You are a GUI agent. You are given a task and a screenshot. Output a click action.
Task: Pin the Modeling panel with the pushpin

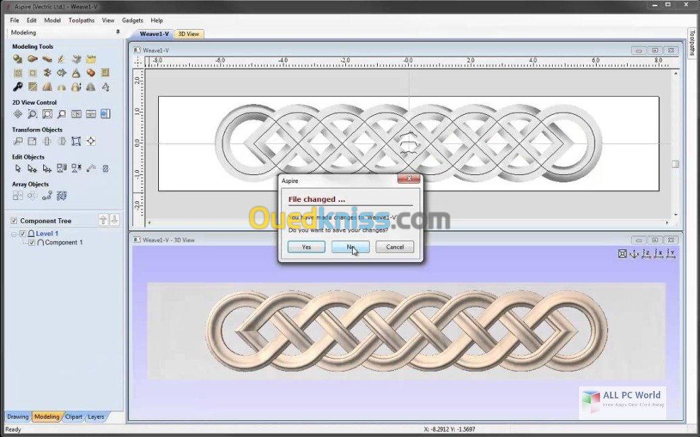pos(118,32)
